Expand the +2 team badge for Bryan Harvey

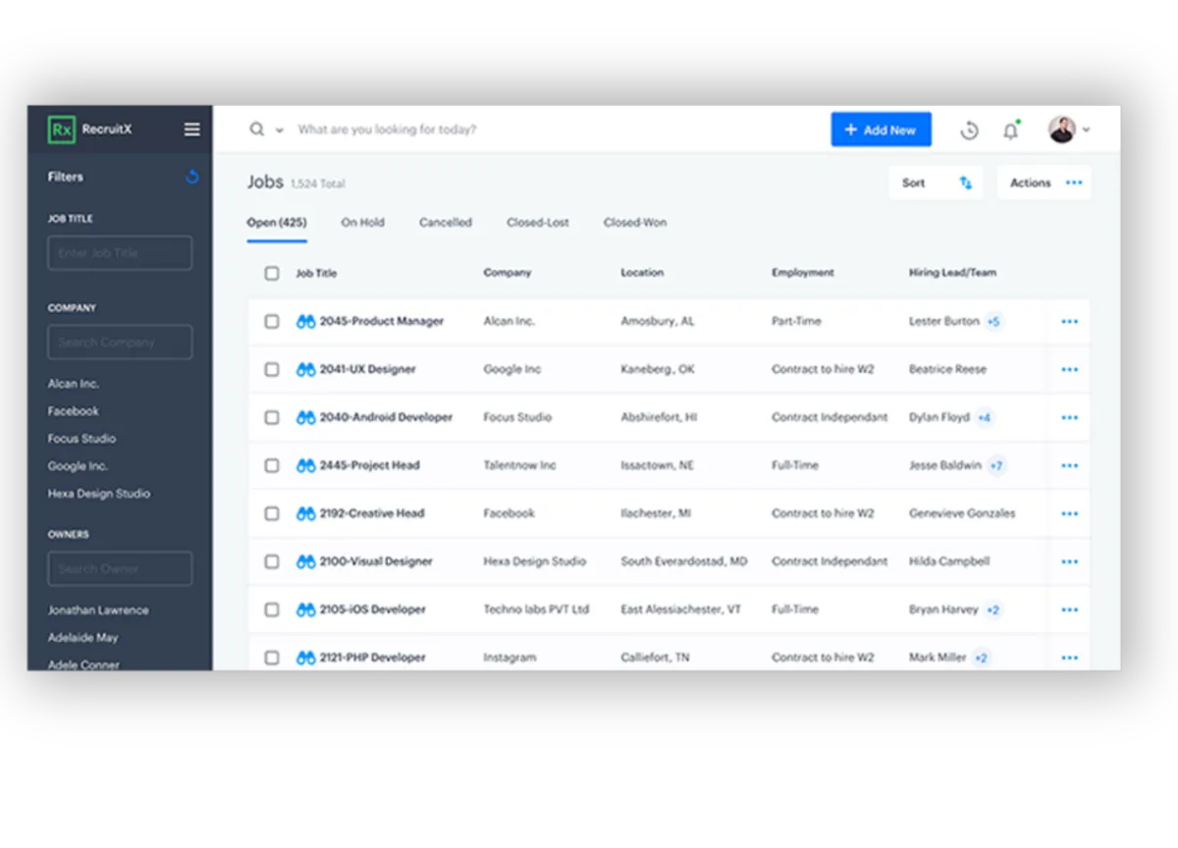click(992, 609)
